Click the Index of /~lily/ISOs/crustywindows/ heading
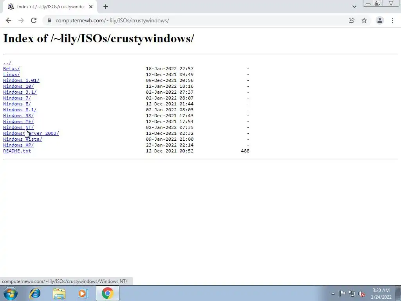Viewport: 401px width, 301px height. click(x=98, y=39)
